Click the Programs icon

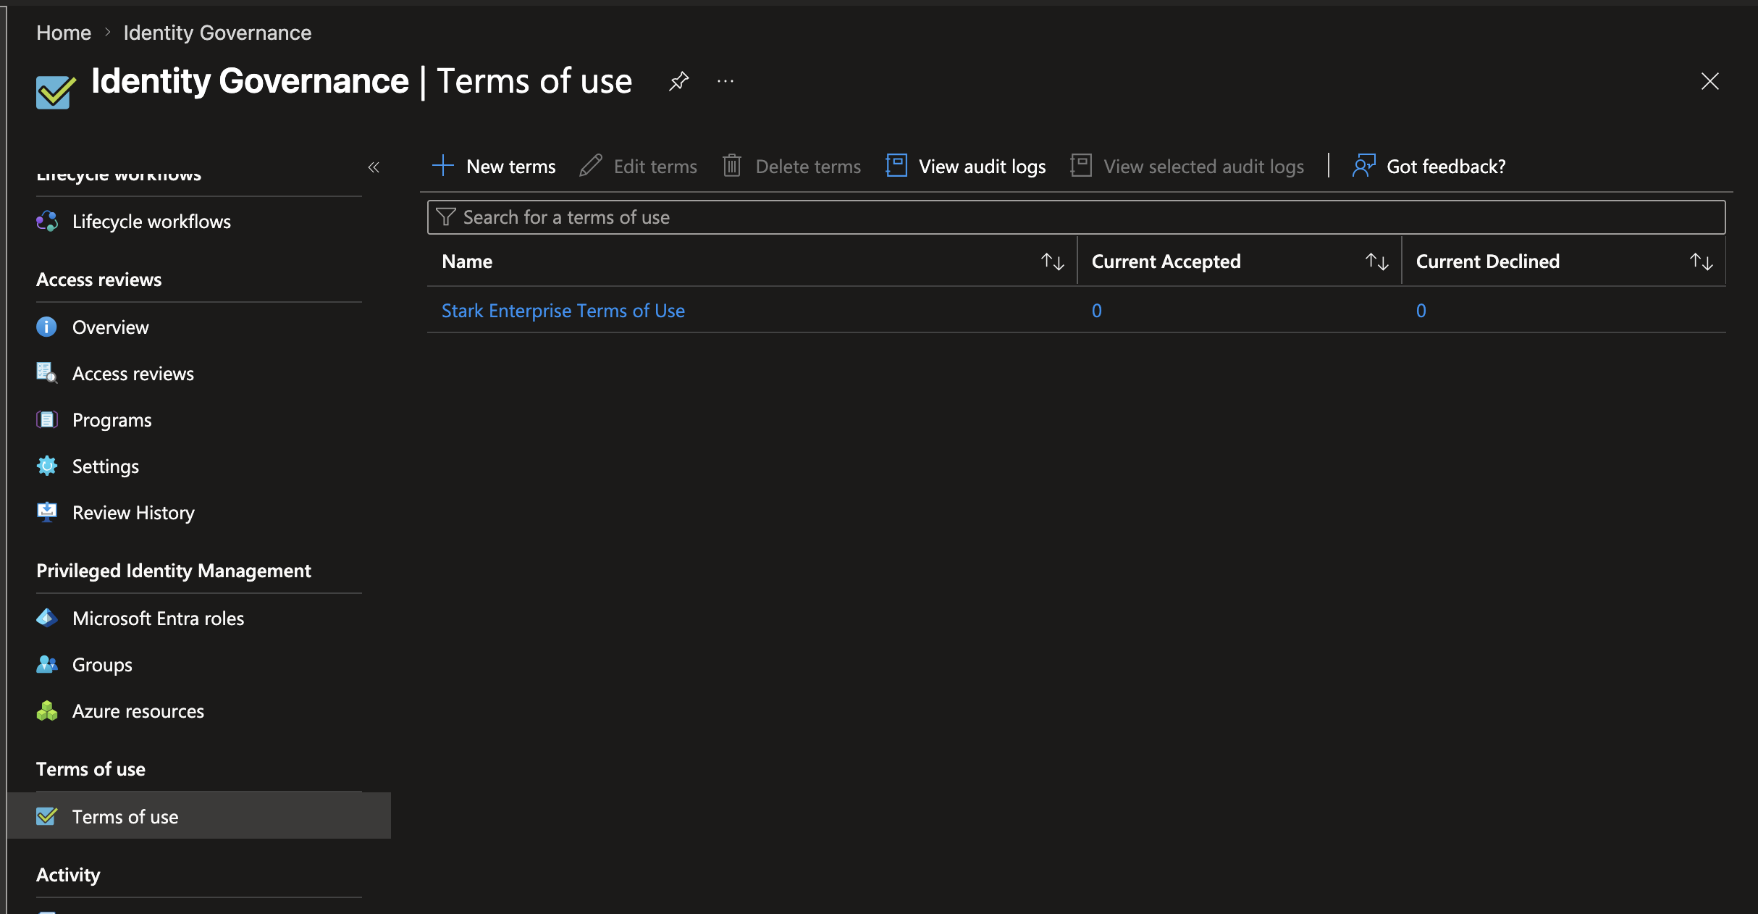click(47, 419)
